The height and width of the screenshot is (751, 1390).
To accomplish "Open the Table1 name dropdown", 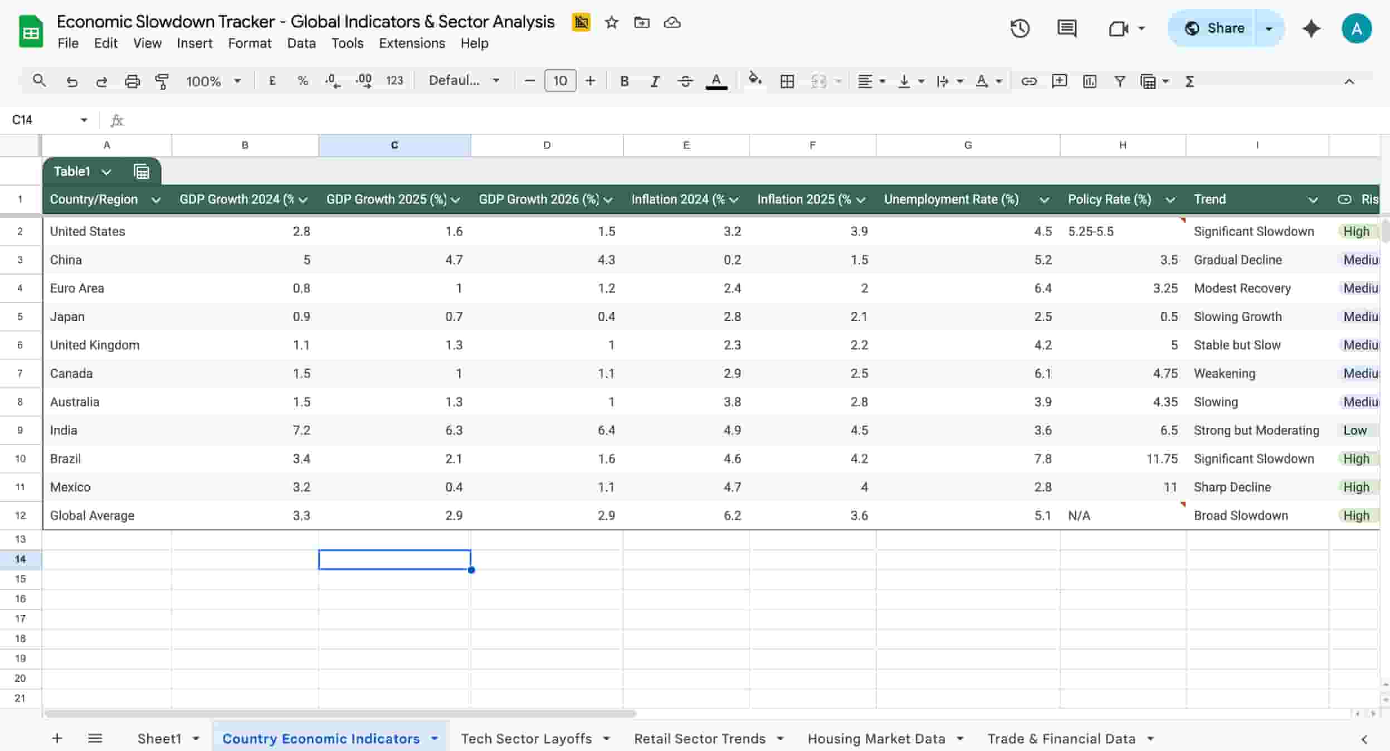I will [106, 172].
